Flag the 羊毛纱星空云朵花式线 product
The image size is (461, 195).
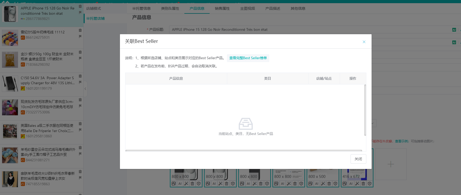(x=80, y=154)
